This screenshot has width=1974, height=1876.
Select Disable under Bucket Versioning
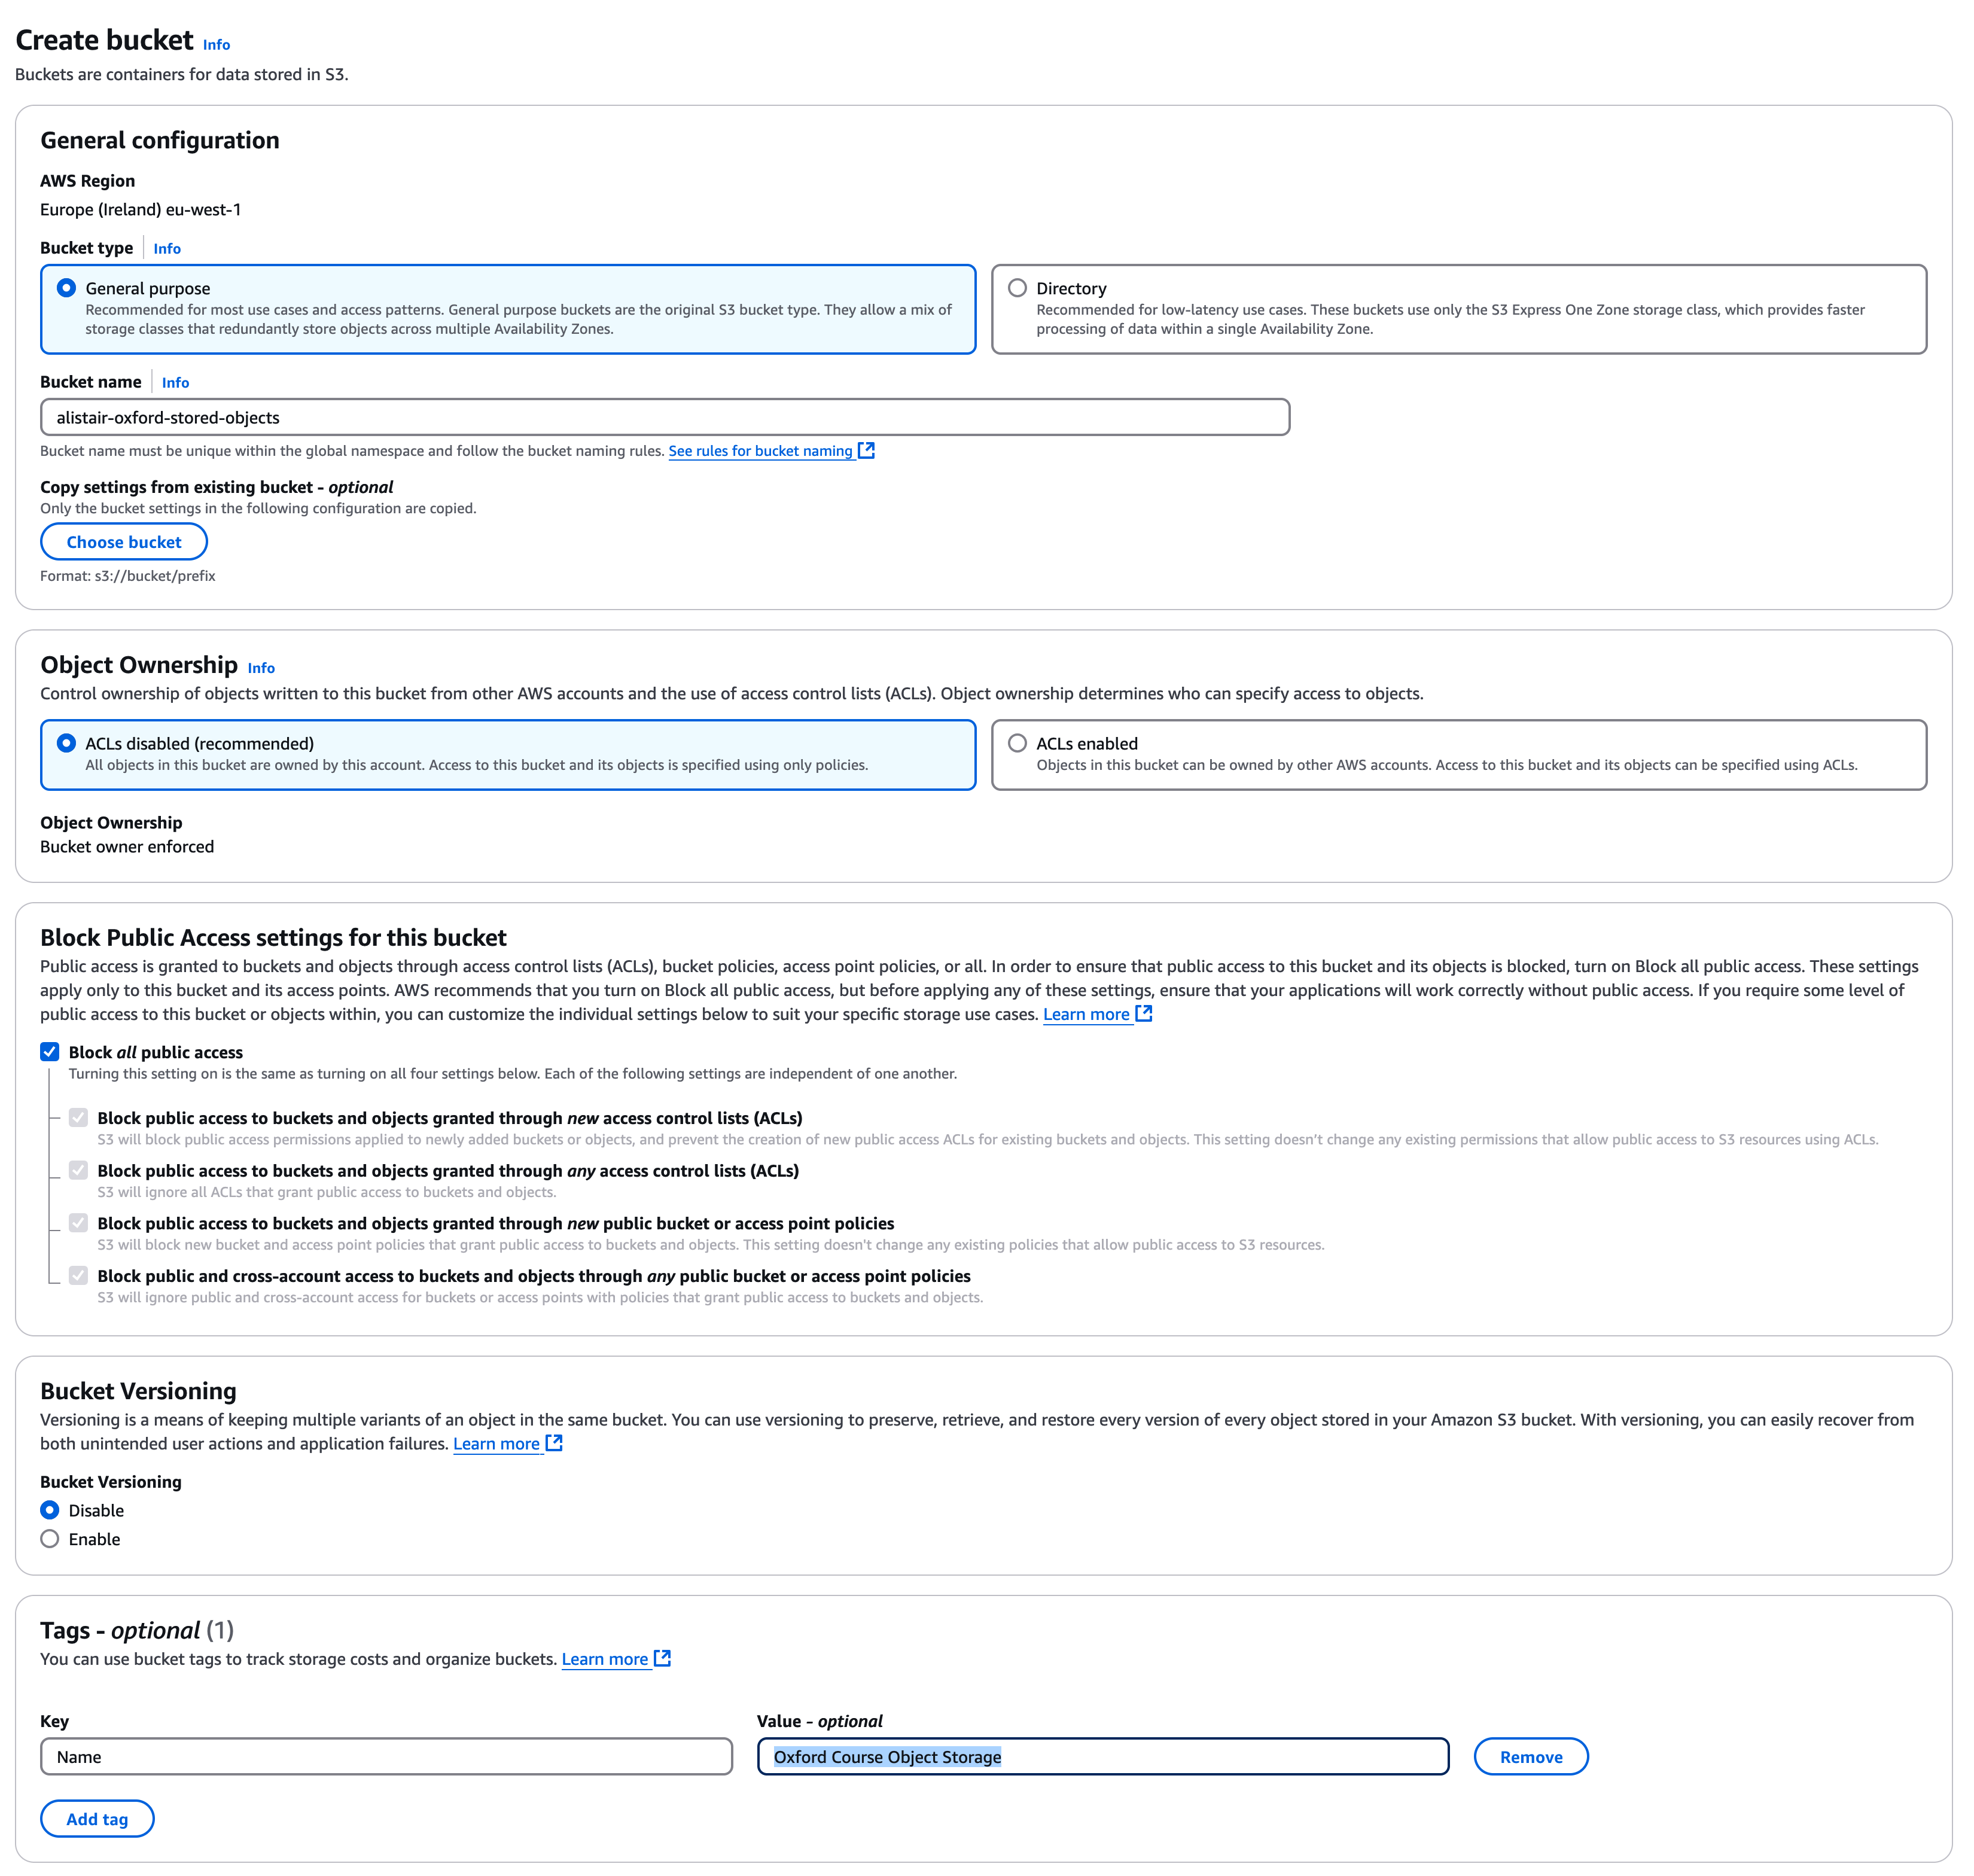coord(50,1510)
